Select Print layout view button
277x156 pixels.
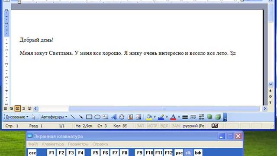pyautogui.click(x=17, y=108)
